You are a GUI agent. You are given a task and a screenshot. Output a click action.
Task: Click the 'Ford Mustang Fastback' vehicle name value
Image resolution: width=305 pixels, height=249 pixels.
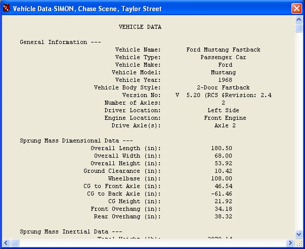pos(223,49)
